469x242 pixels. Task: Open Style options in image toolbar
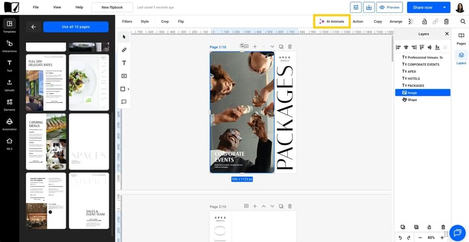145,21
